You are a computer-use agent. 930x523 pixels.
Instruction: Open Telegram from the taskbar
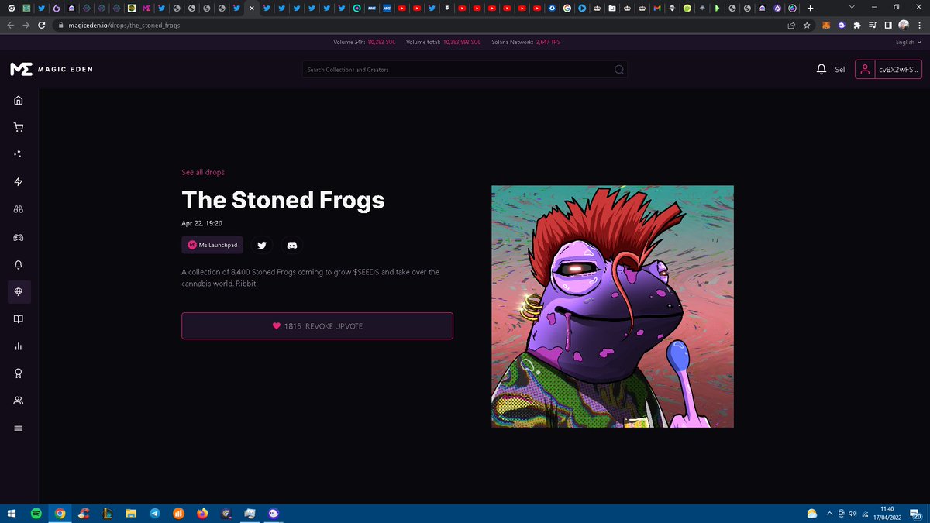click(x=155, y=513)
